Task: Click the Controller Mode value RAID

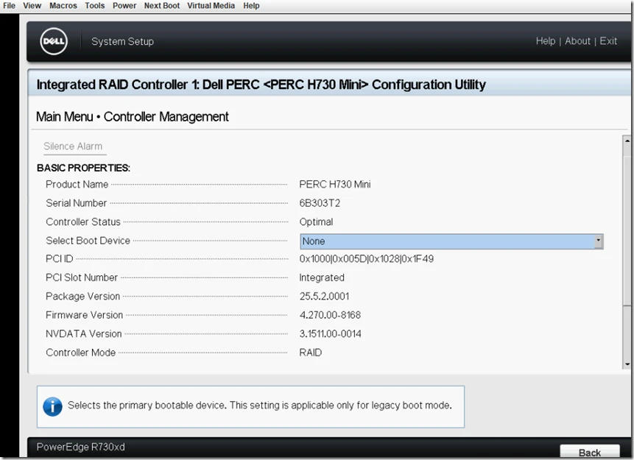Action: point(311,353)
